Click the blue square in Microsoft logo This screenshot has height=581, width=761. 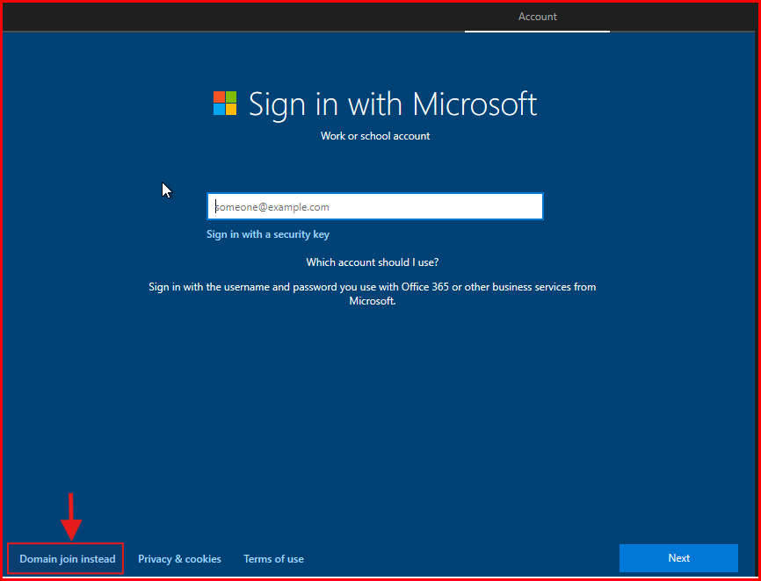(x=219, y=110)
